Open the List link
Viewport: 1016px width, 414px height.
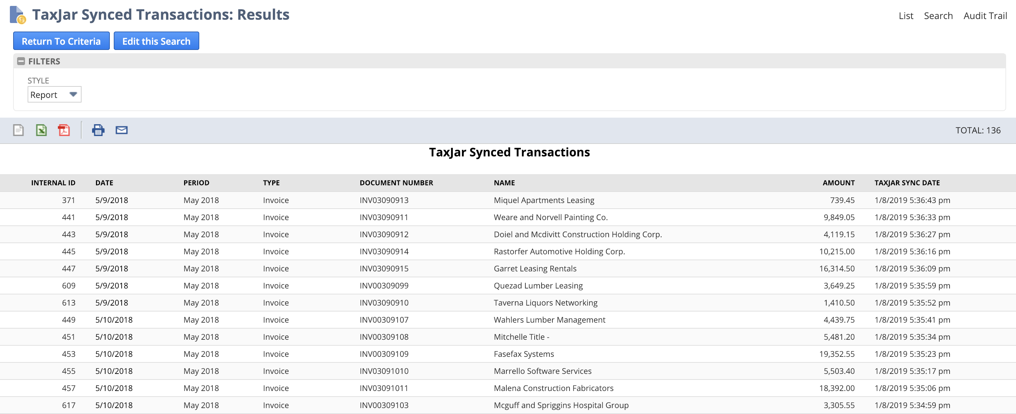pos(906,16)
